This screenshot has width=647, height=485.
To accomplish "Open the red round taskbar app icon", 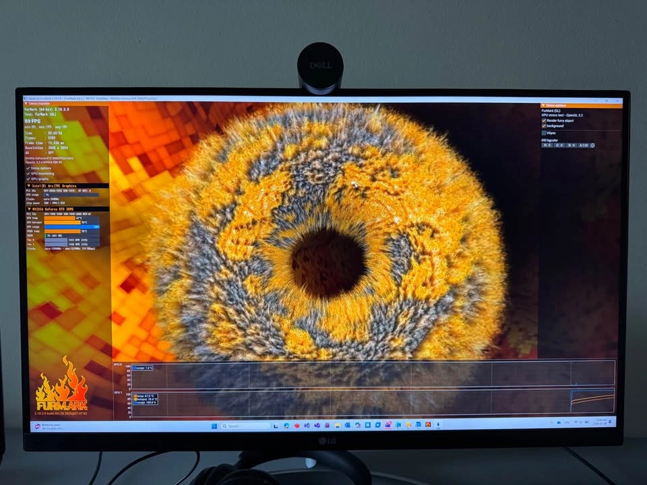I will (297, 426).
